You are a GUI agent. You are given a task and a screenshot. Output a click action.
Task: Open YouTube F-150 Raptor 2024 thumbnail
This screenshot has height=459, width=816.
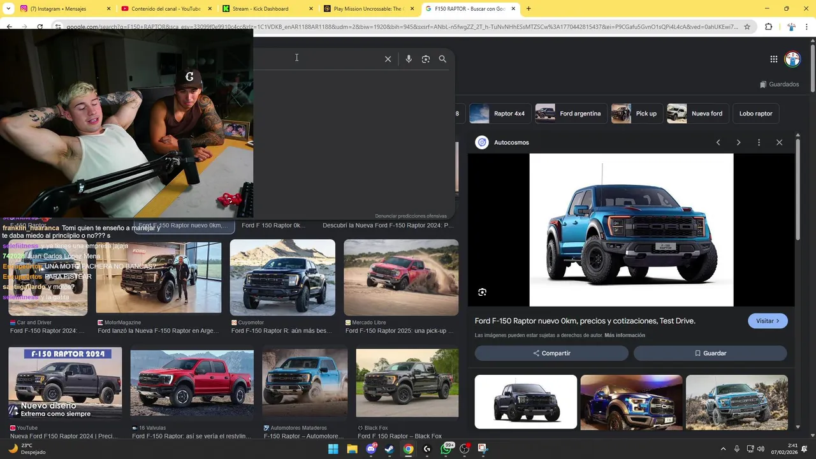click(65, 382)
